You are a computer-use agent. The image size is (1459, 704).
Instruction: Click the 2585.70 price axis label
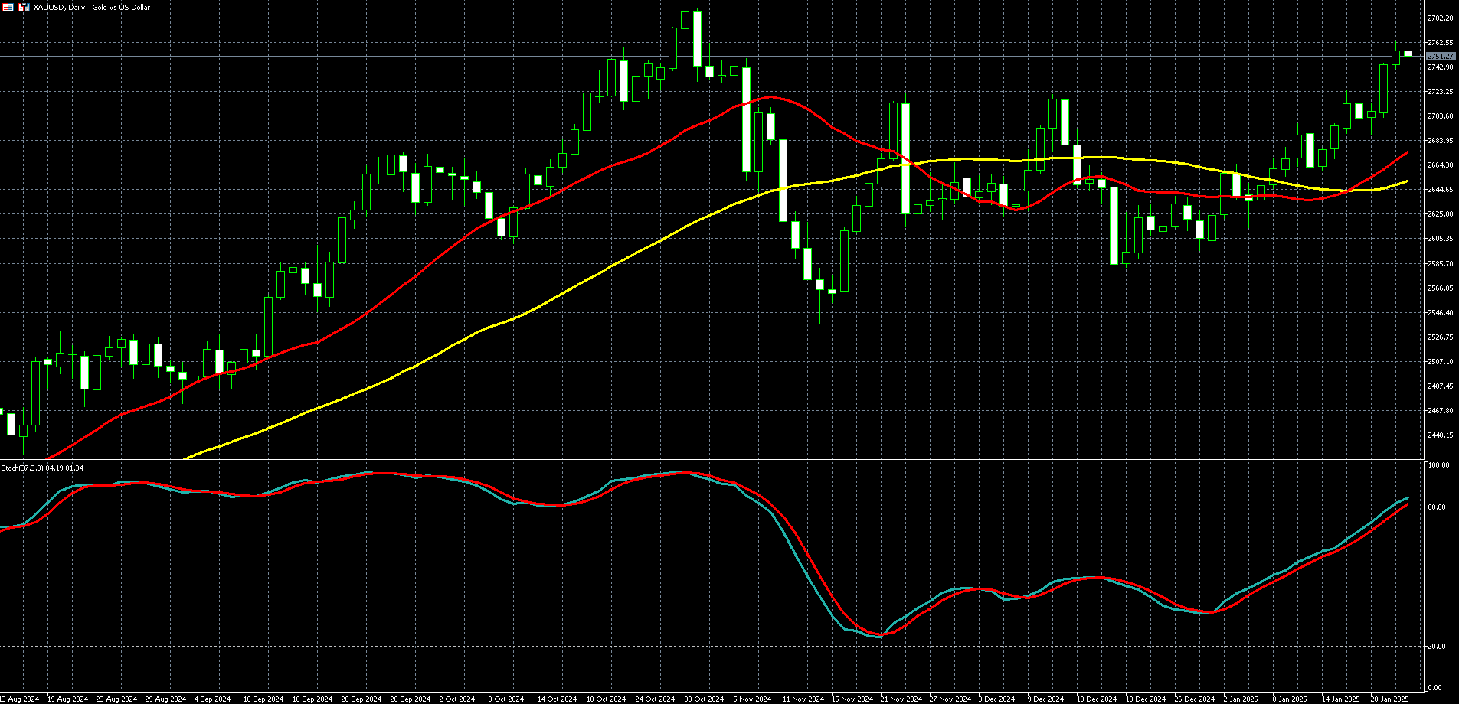coord(1441,264)
